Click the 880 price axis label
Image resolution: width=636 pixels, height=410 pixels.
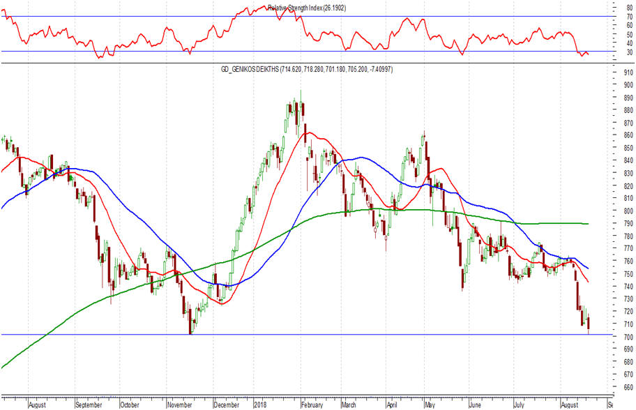tap(628, 110)
